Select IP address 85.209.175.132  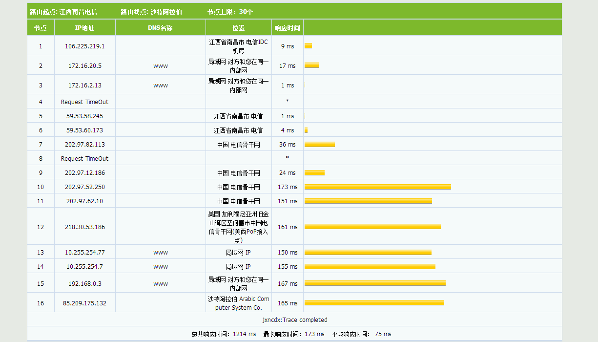[x=84, y=303]
